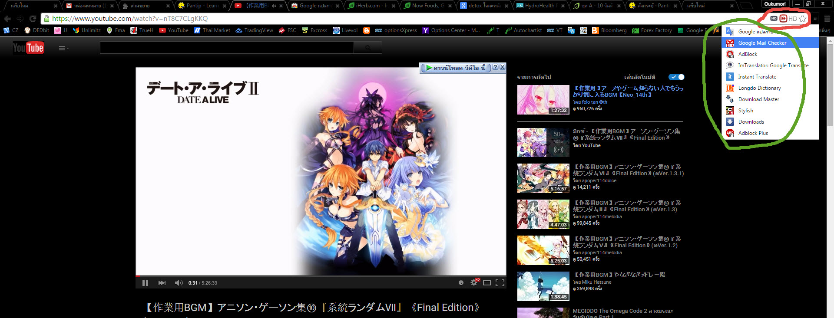
Task: Launch the Instant Translate extension
Action: coord(770,77)
